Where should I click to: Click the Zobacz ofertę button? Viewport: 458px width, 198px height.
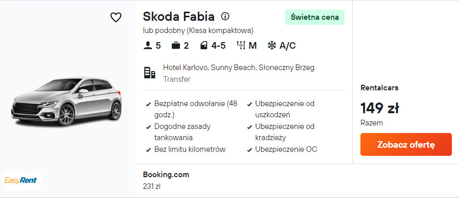coord(406,145)
